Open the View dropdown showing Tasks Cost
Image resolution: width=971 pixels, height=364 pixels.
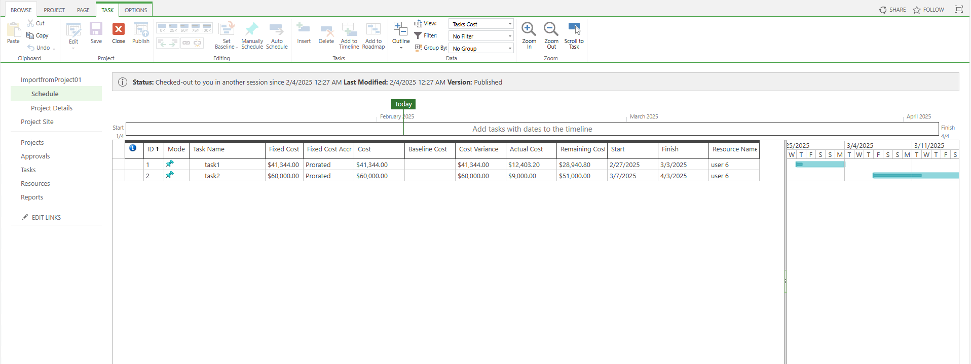pyautogui.click(x=481, y=24)
